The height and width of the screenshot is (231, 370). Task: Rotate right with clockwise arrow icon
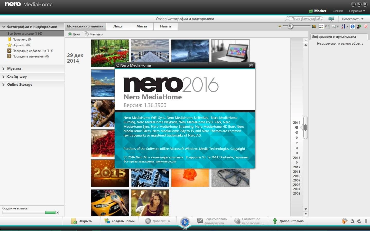(x=359, y=221)
